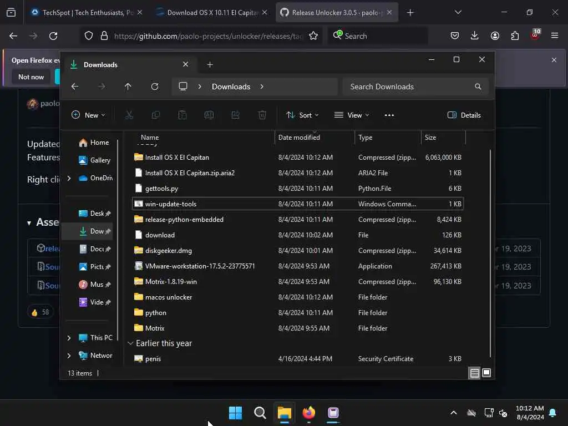Click the Search Downloads field
Screen dimensions: 568x426
point(415,87)
